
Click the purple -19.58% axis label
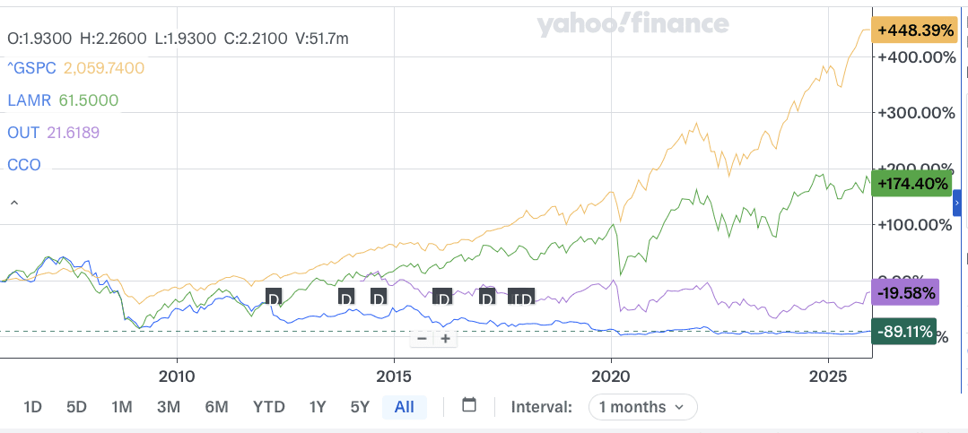tap(906, 293)
